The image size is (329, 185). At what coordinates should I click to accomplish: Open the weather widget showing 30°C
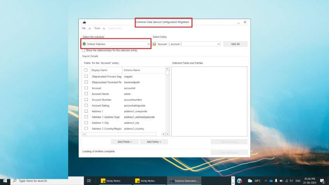(x=254, y=181)
